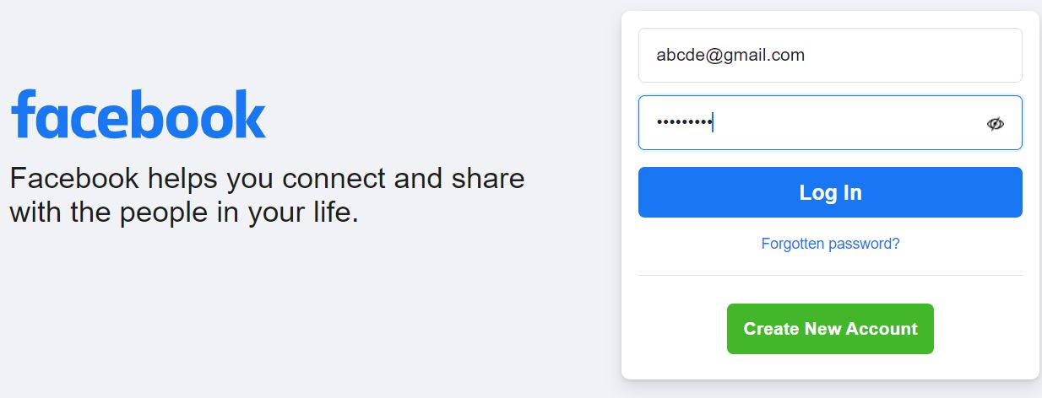Click the letter 'f' of the facebook wordmark
Viewport: 1042px width, 398px height.
23,113
